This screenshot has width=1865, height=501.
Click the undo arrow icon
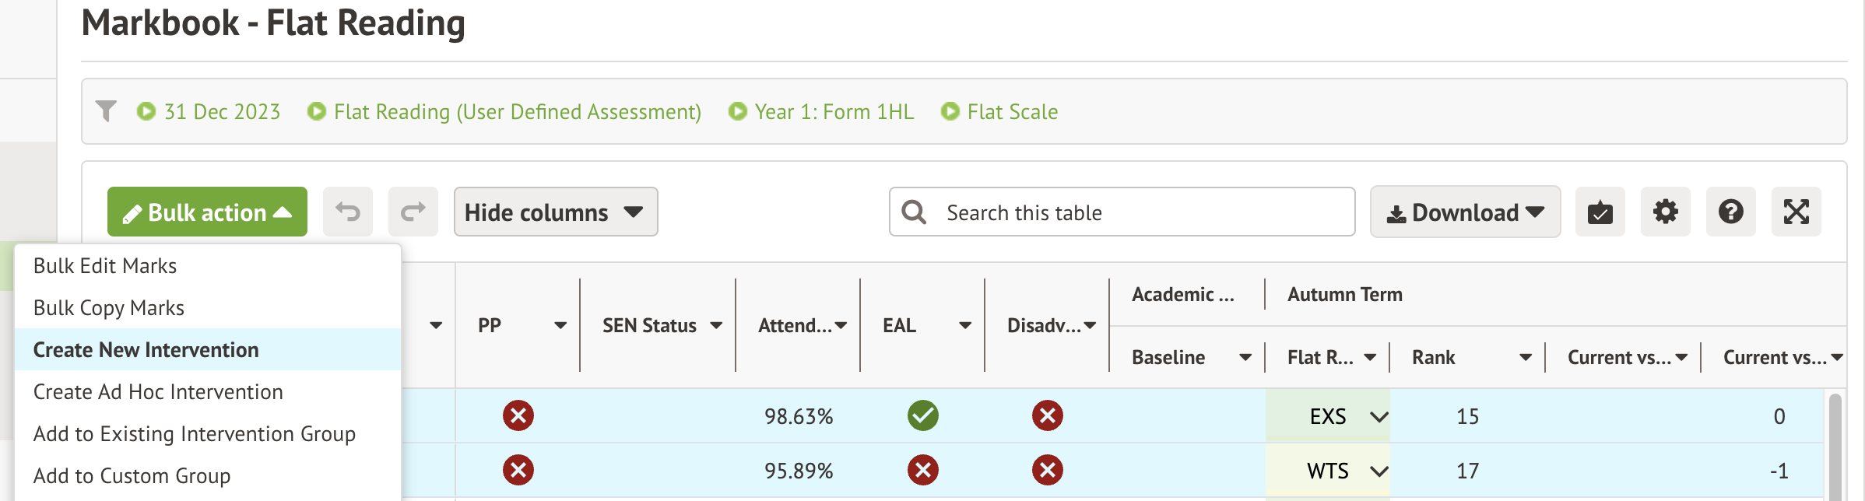tap(348, 212)
